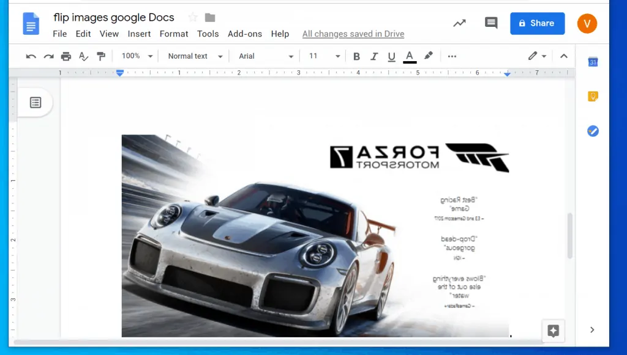This screenshot has height=355, width=627.
Task: Undo the last action
Action: pos(31,56)
